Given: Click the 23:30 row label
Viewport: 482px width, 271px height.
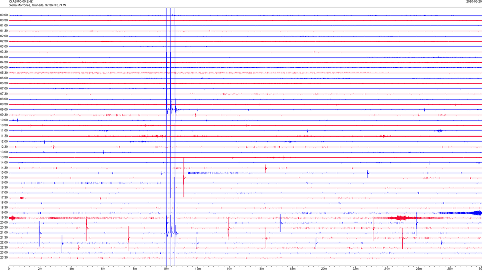Looking at the screenshot, I should click(4, 258).
